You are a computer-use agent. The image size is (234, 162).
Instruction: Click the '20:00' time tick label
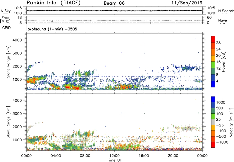click(173, 156)
